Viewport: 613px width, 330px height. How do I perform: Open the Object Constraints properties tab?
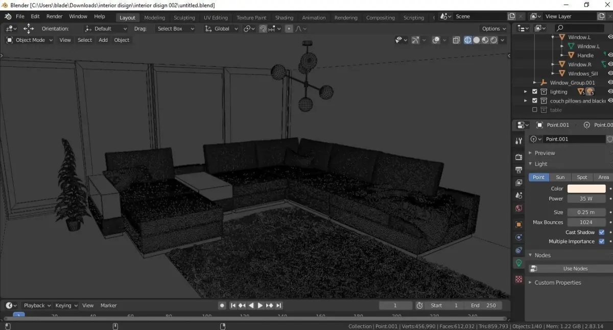coord(518,250)
